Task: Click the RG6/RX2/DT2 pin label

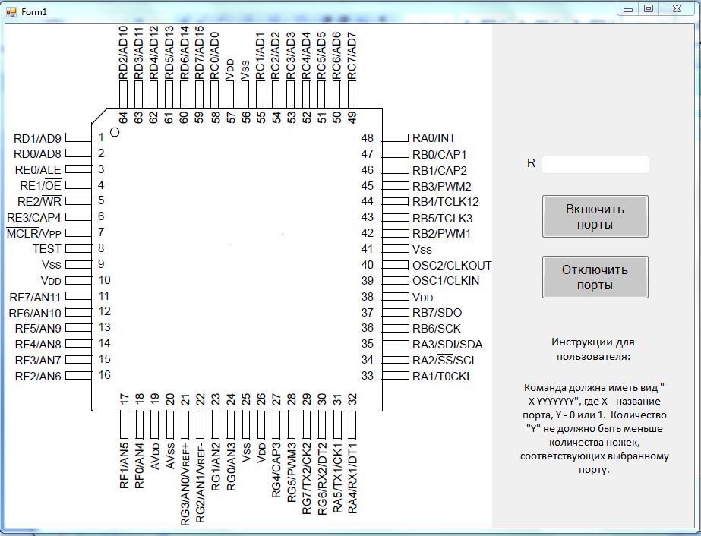Action: pyautogui.click(x=322, y=479)
